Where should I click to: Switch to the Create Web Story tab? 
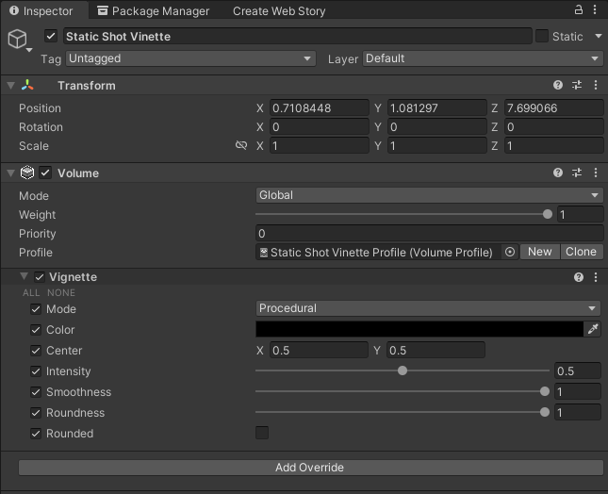pos(279,11)
